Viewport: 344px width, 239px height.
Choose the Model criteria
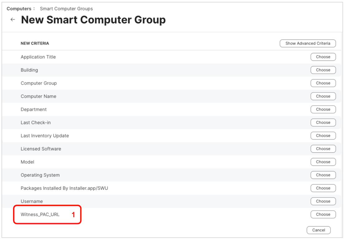(323, 162)
